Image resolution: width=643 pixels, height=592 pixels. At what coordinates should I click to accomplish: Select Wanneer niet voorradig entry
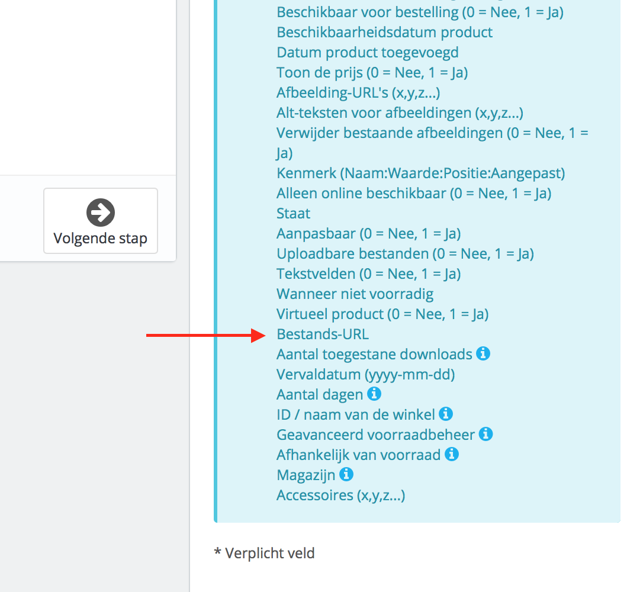(x=355, y=294)
